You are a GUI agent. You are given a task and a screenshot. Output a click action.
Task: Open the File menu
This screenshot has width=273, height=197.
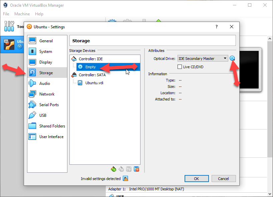pyautogui.click(x=6, y=14)
